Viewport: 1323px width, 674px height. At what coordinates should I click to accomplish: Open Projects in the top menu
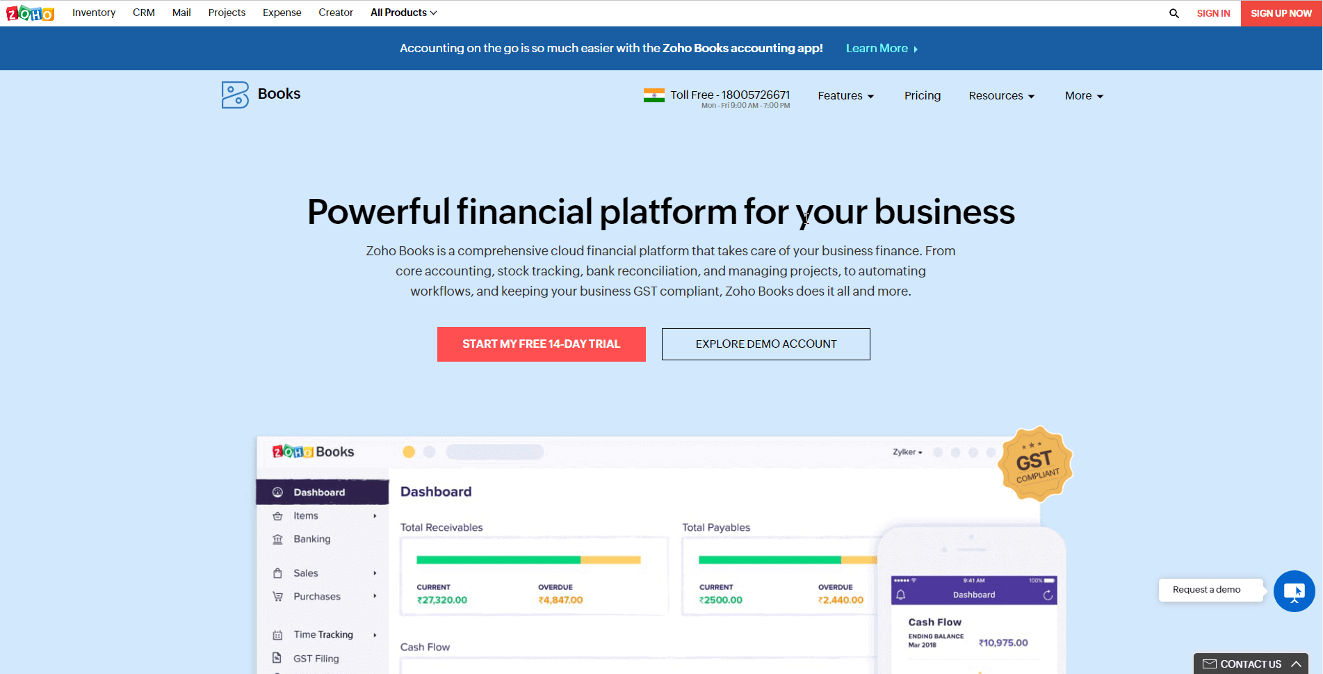(227, 13)
